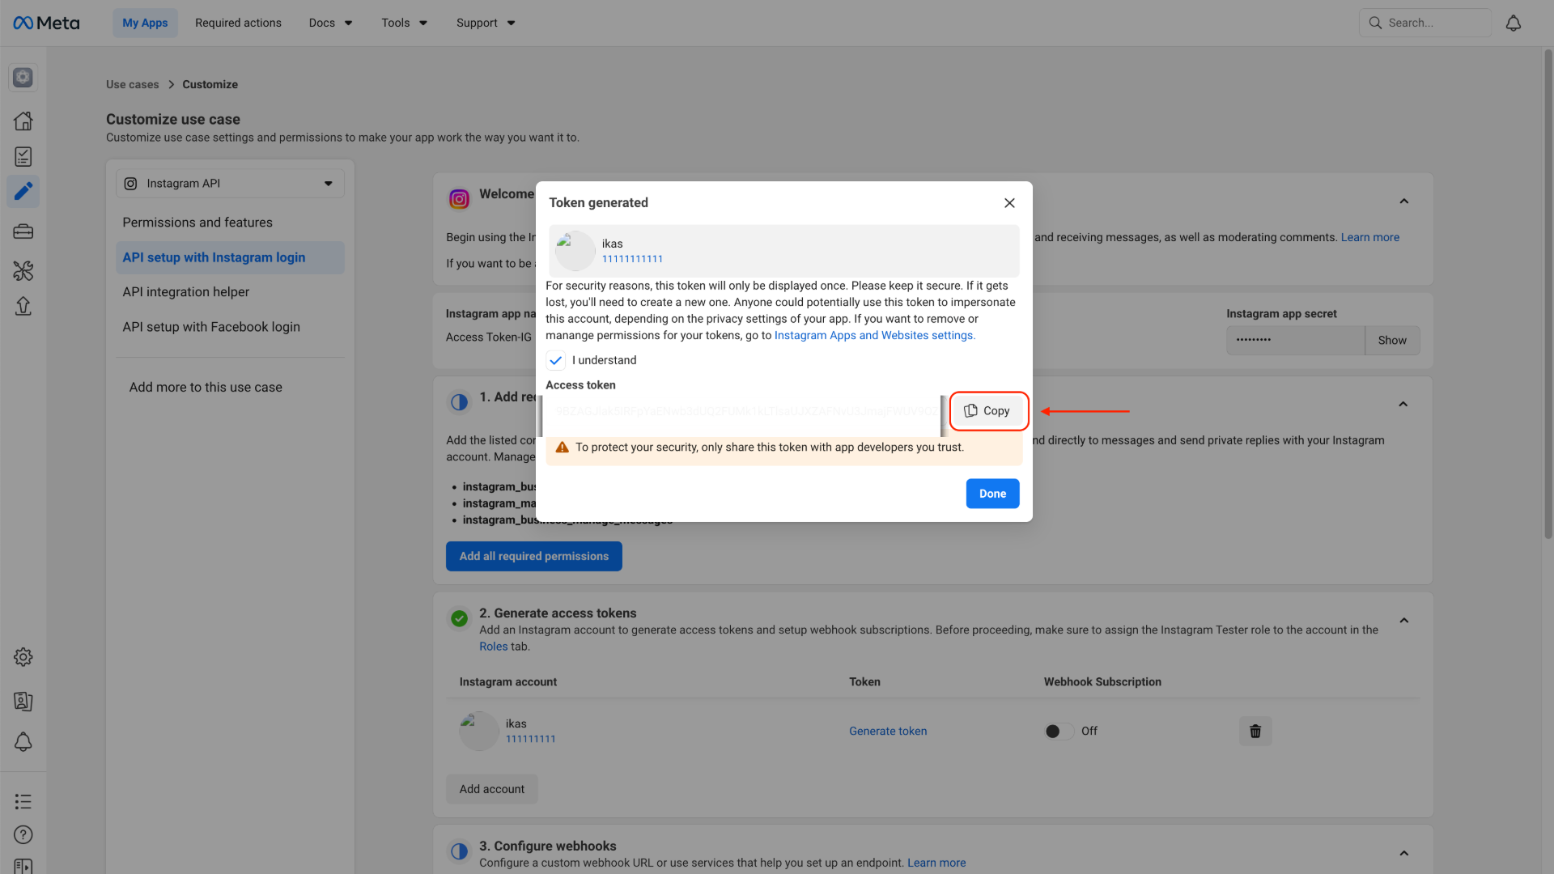
Task: Click the Access token text field
Action: click(744, 411)
